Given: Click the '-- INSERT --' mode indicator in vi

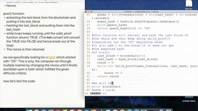Looking at the screenshot, I should coord(96,93).
